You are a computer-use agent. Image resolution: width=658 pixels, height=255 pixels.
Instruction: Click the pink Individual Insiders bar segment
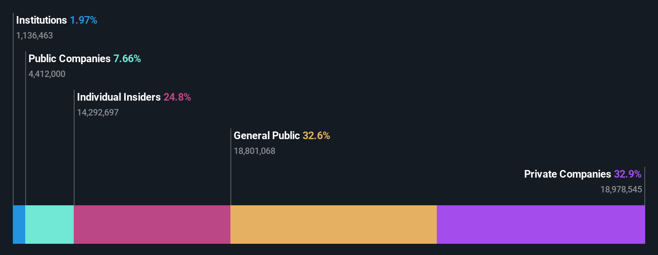pos(152,225)
